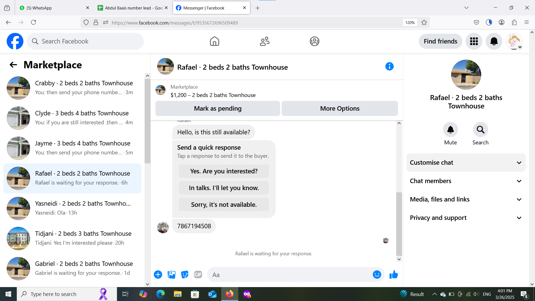Image resolution: width=535 pixels, height=301 pixels.
Task: Open the Clyde 3 beds 4 baths conversation
Action: click(x=72, y=118)
